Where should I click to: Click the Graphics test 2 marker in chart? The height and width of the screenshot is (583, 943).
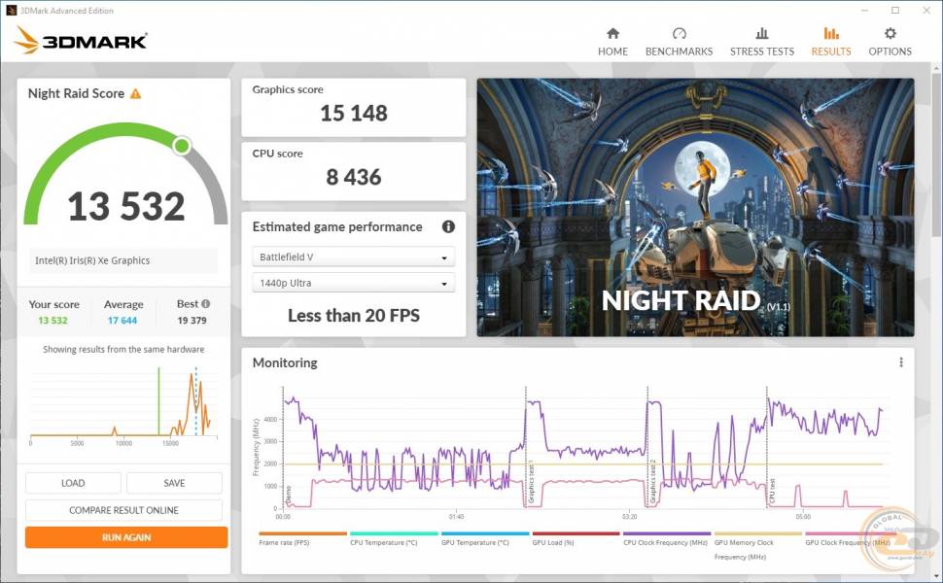pyautogui.click(x=653, y=483)
